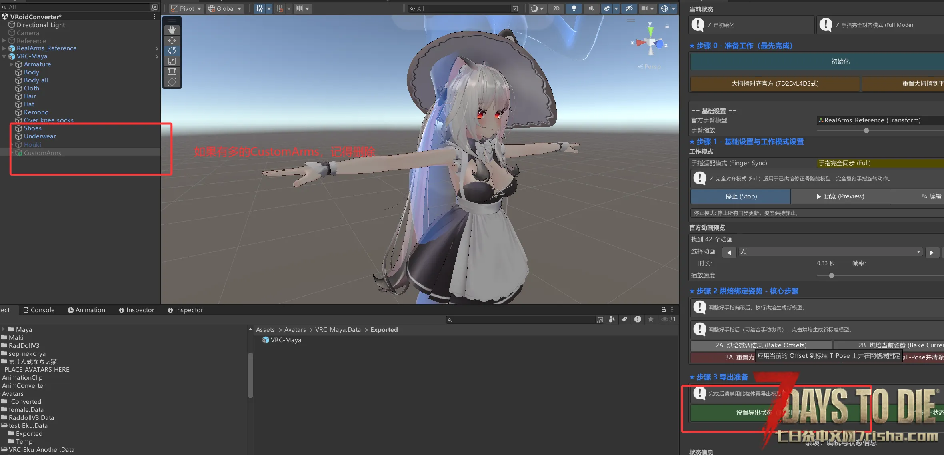Open the Global orientation dropdown
Viewport: 944px width, 455px height.
tap(225, 8)
